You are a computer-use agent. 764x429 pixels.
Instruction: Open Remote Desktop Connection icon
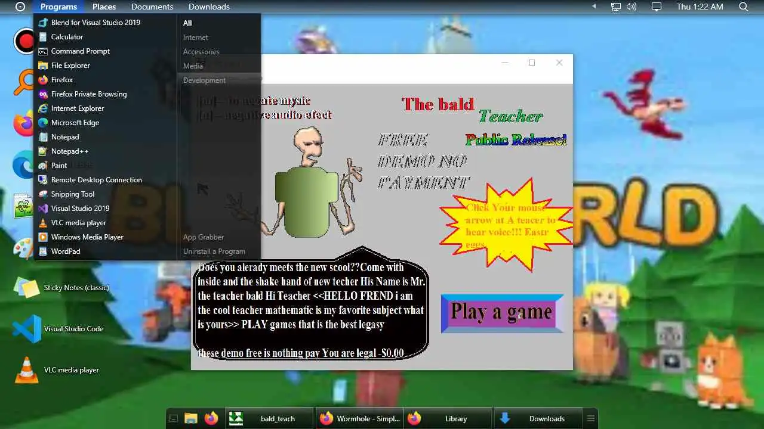pyautogui.click(x=42, y=180)
